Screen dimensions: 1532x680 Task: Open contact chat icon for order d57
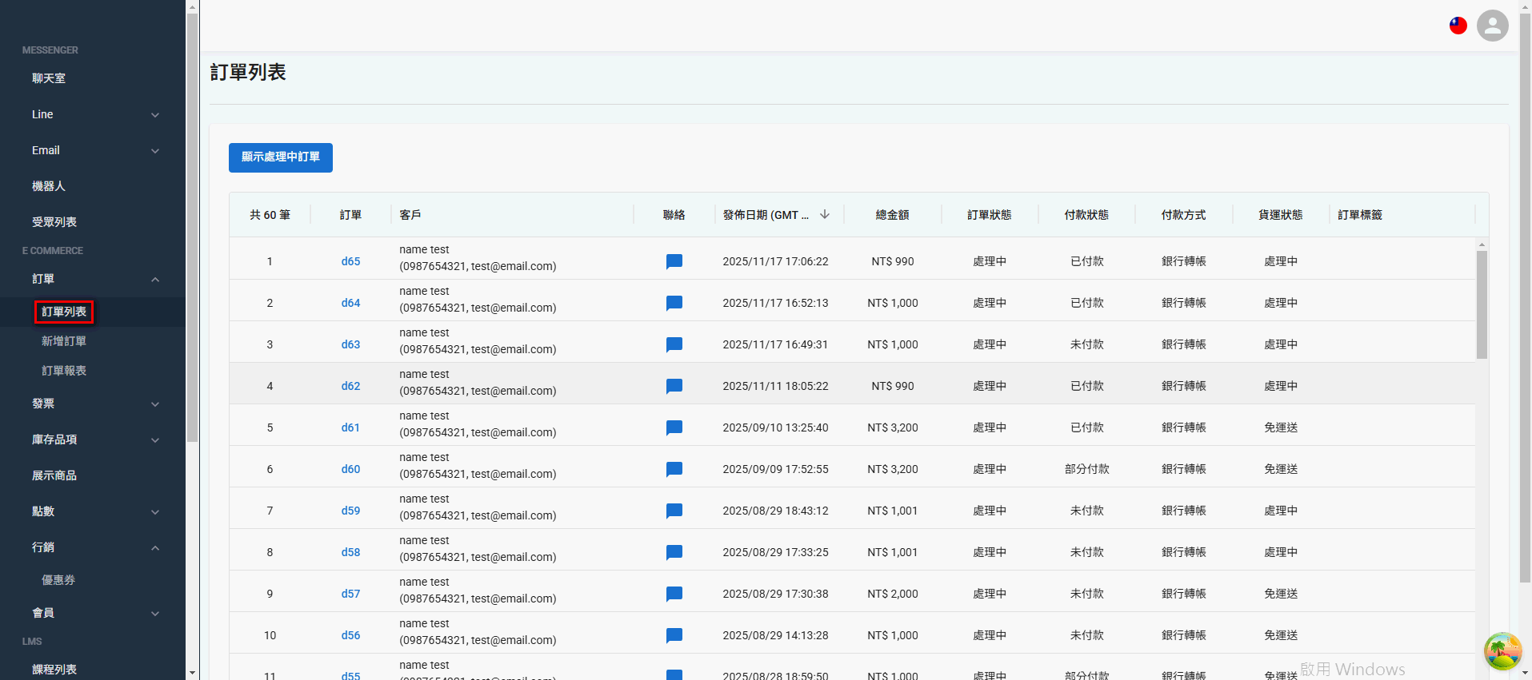(674, 594)
